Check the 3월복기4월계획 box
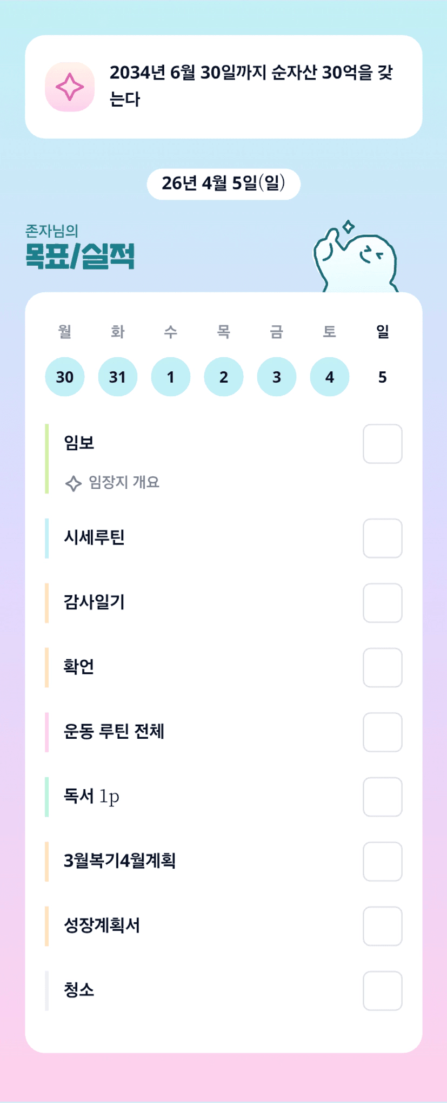The height and width of the screenshot is (1103, 447). pos(382,861)
